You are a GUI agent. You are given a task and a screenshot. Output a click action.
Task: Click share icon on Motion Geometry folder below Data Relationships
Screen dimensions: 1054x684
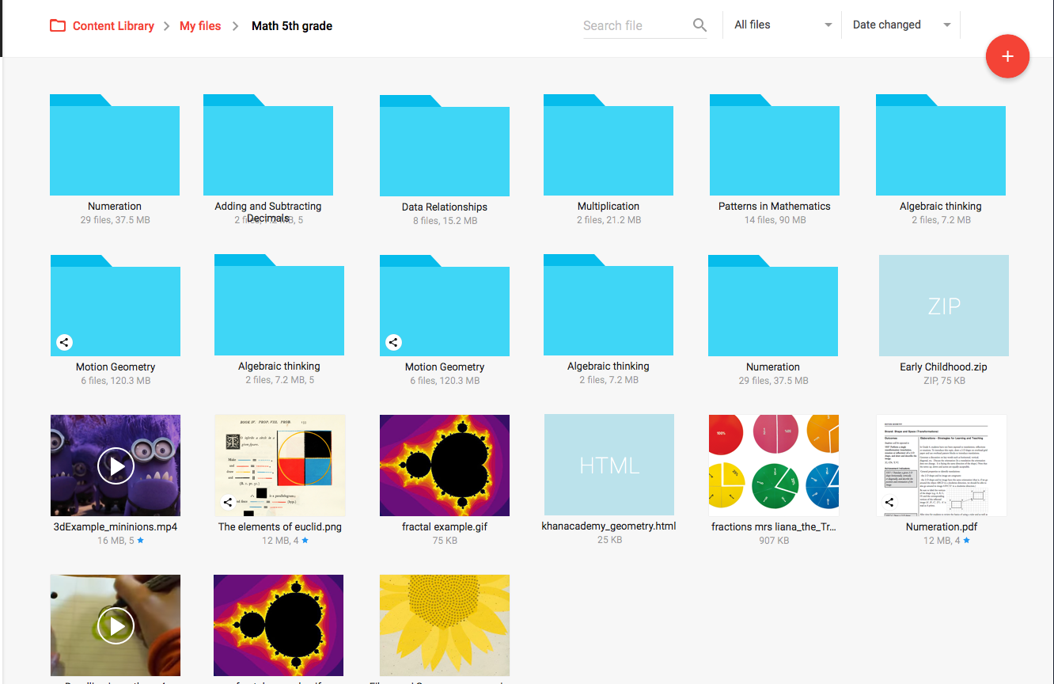coord(393,342)
